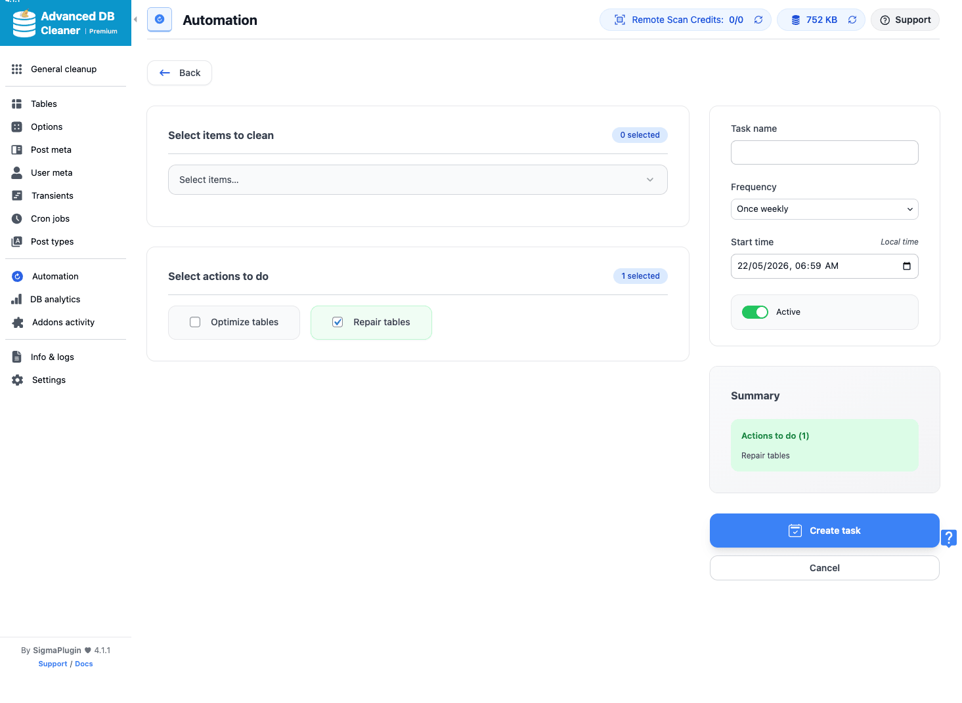Refresh the Remote Scan Credits
Viewport: 962px width, 703px height.
click(x=758, y=20)
